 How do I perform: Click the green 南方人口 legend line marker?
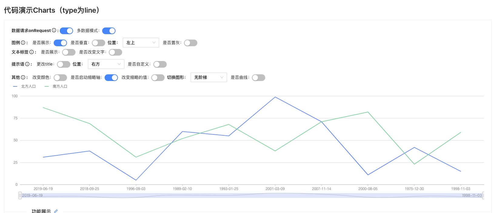pyautogui.click(x=47, y=86)
